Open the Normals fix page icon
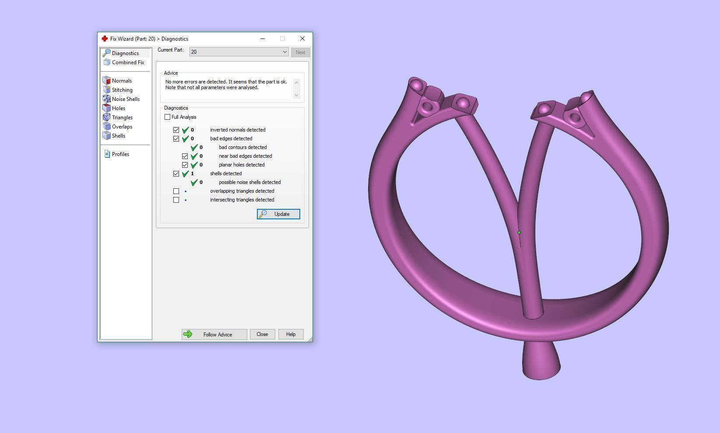 tap(107, 81)
